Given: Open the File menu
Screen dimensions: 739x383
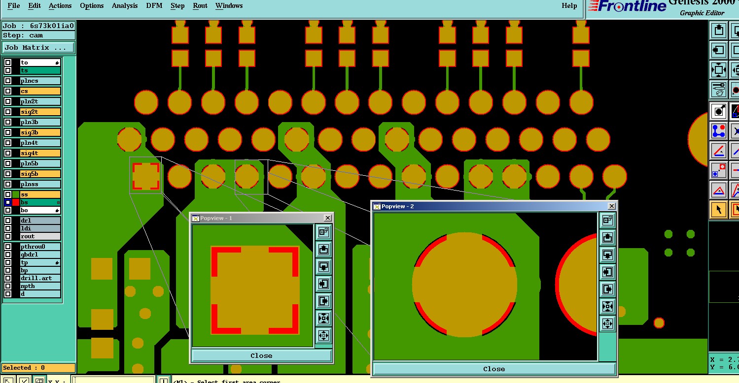Looking at the screenshot, I should (14, 6).
